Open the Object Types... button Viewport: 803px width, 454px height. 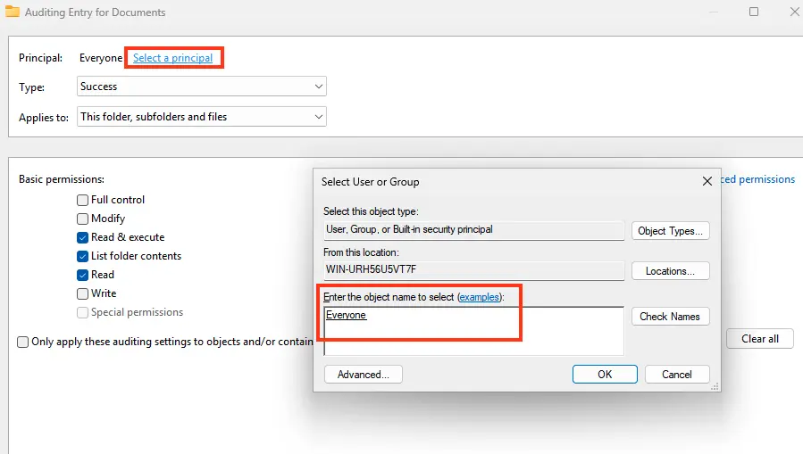pyautogui.click(x=670, y=231)
